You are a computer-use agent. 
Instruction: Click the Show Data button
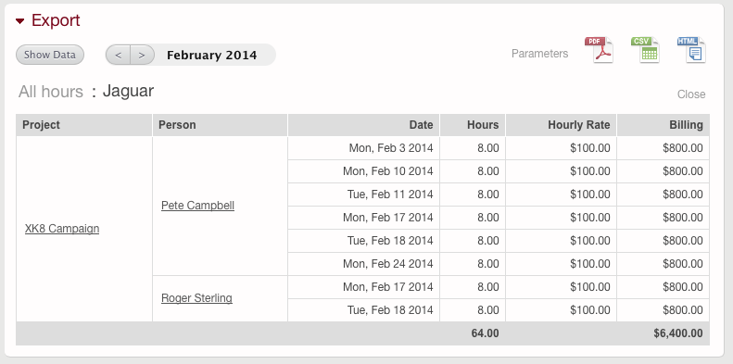(50, 55)
